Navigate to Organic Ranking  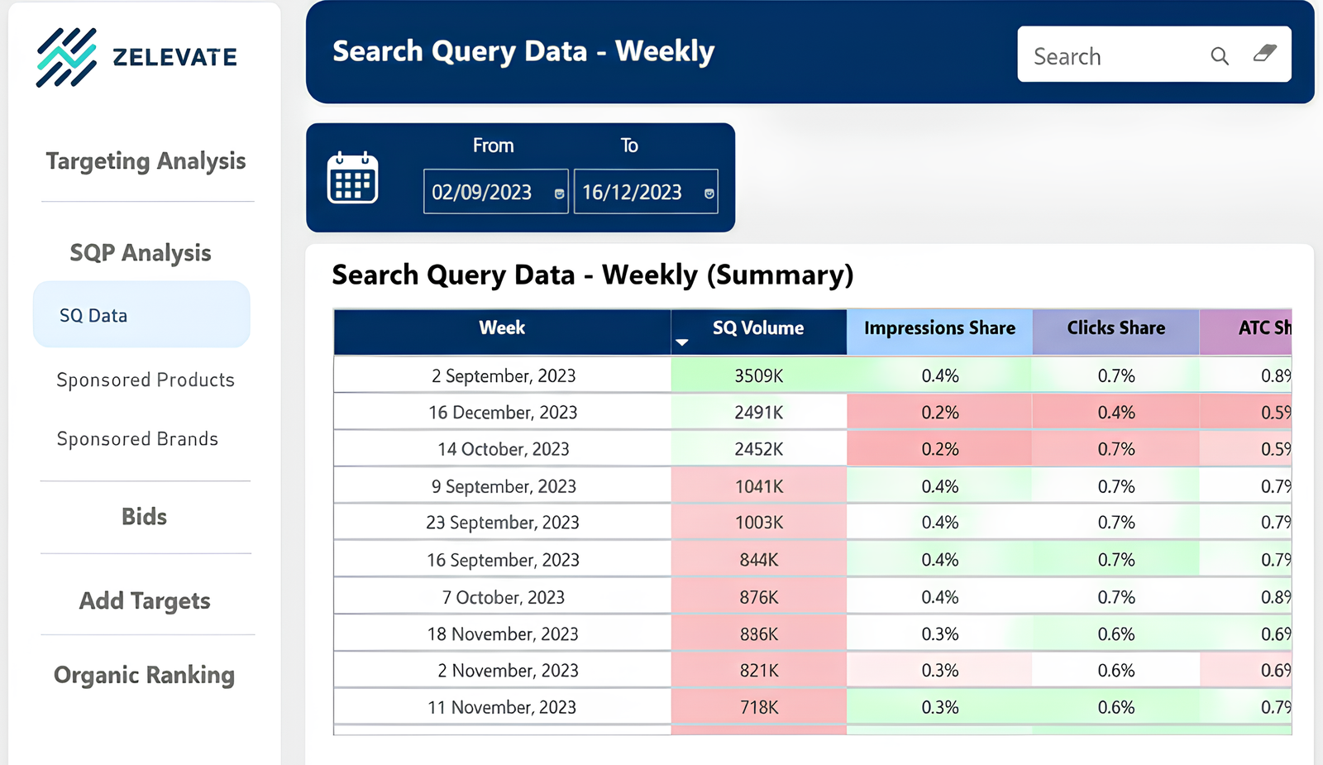click(144, 675)
